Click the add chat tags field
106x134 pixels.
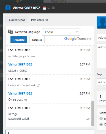(101, 82)
